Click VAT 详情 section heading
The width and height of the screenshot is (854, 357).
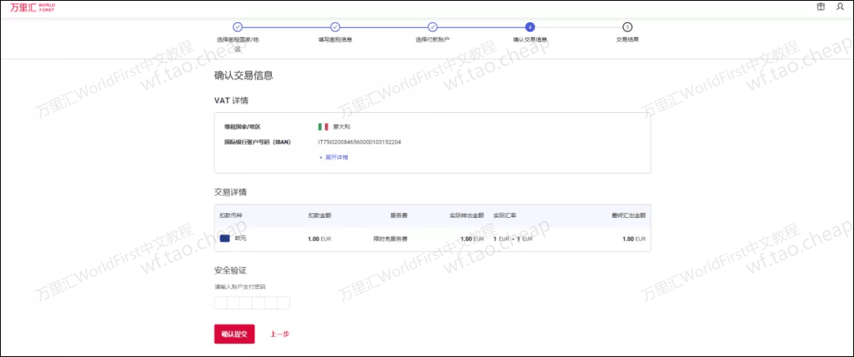click(x=232, y=100)
